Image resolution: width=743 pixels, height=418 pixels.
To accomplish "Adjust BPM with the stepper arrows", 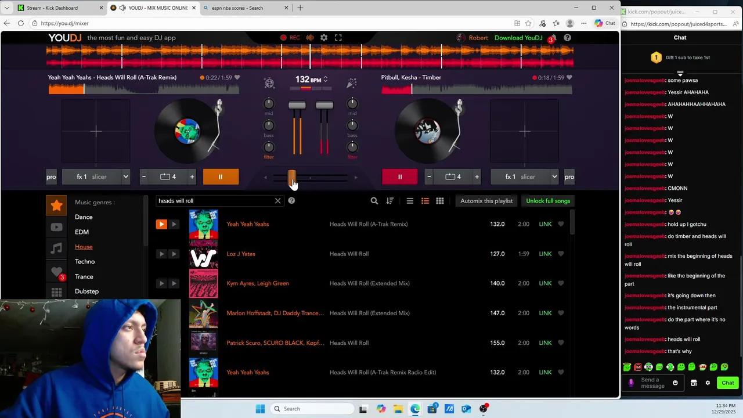I will click(x=325, y=79).
